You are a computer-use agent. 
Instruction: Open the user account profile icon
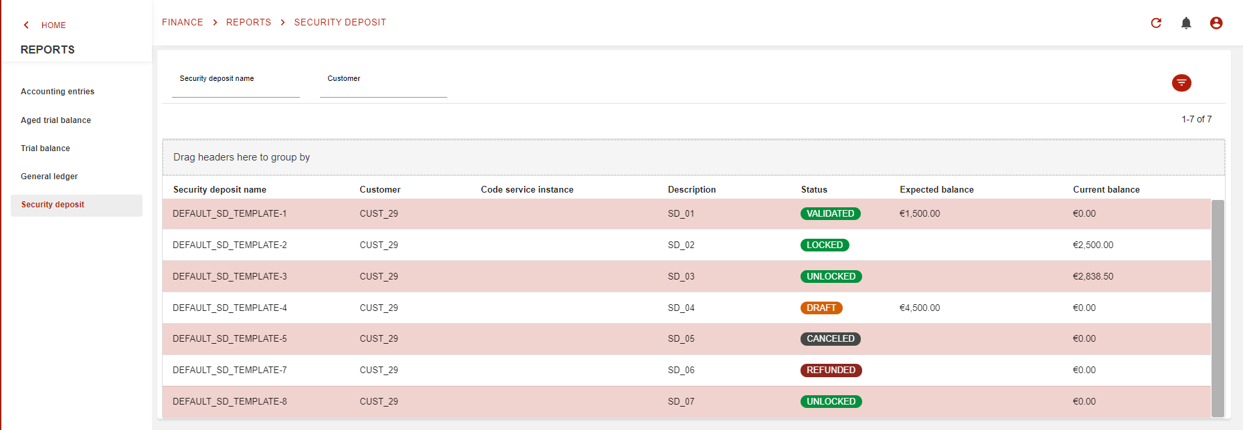click(x=1216, y=23)
